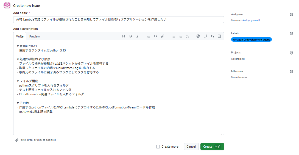
Task: Open Assignees settings gear
Action: 291,15
